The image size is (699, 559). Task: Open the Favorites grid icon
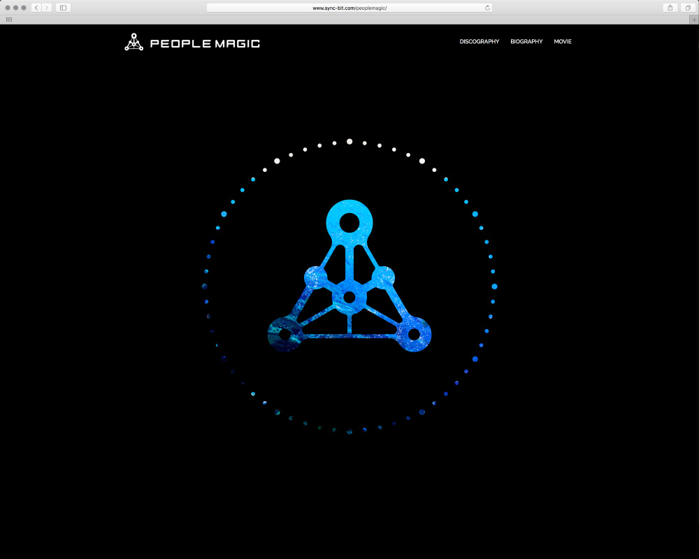click(8, 20)
